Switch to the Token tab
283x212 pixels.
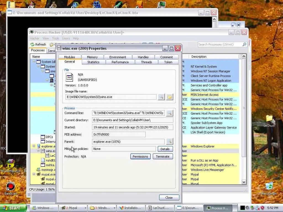168,62
